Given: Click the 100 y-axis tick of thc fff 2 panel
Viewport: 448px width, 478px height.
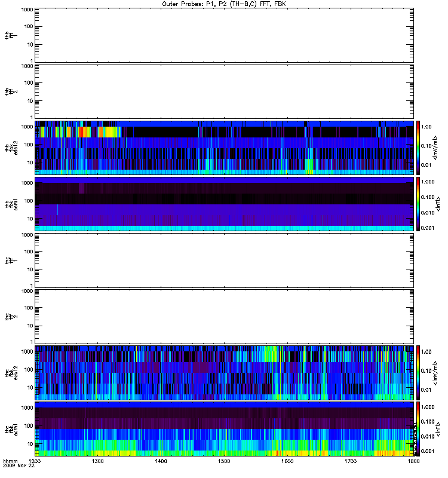Looking at the screenshot, I should 29,308.
